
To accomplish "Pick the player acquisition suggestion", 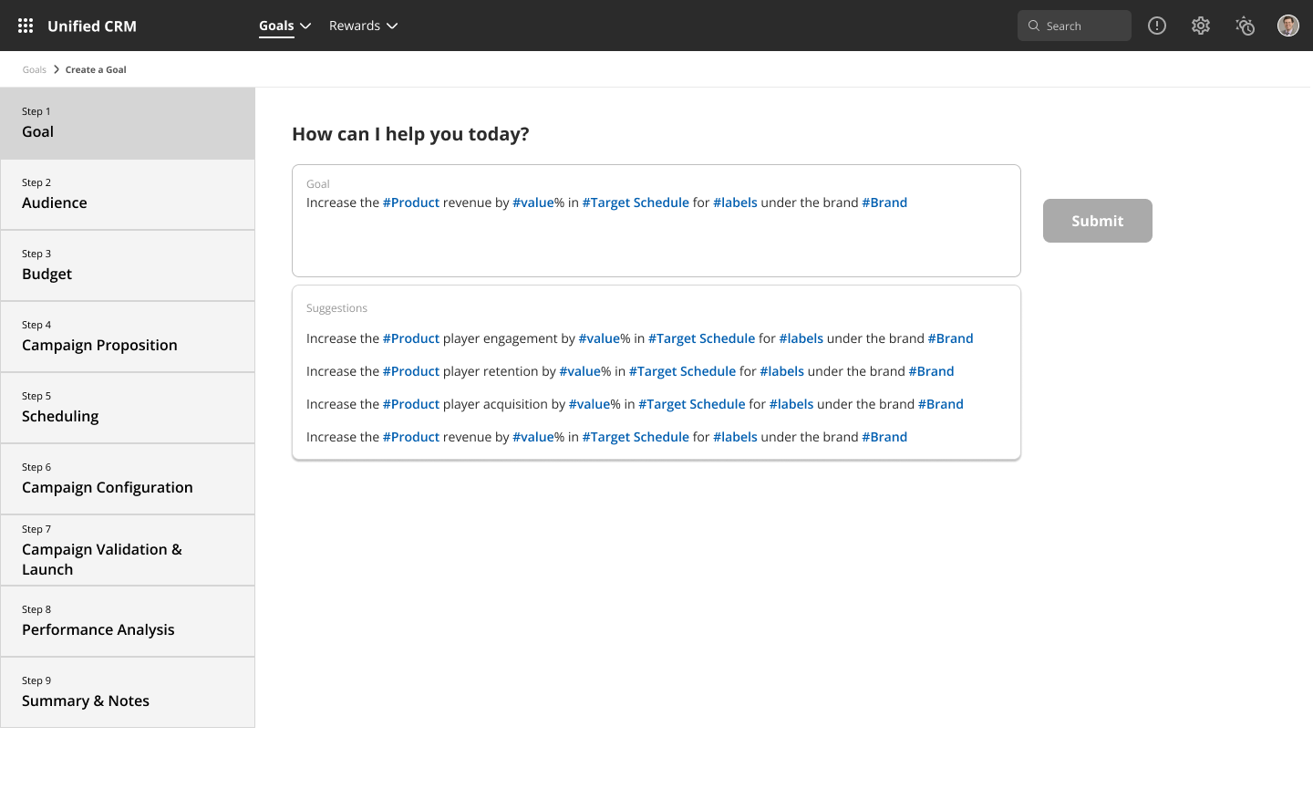I will click(x=635, y=404).
